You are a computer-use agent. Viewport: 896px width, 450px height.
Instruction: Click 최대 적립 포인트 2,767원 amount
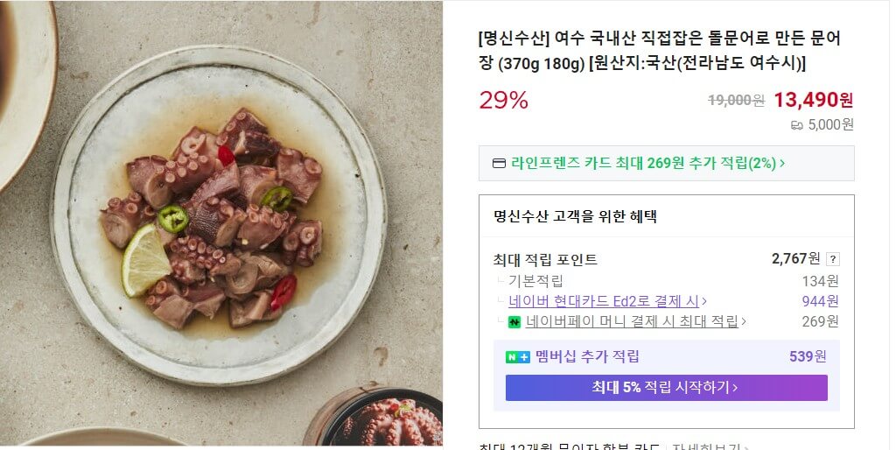pos(795,258)
